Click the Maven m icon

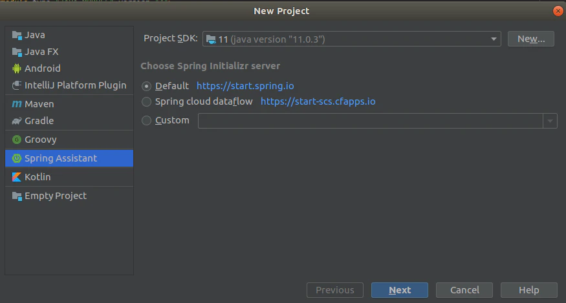point(17,104)
